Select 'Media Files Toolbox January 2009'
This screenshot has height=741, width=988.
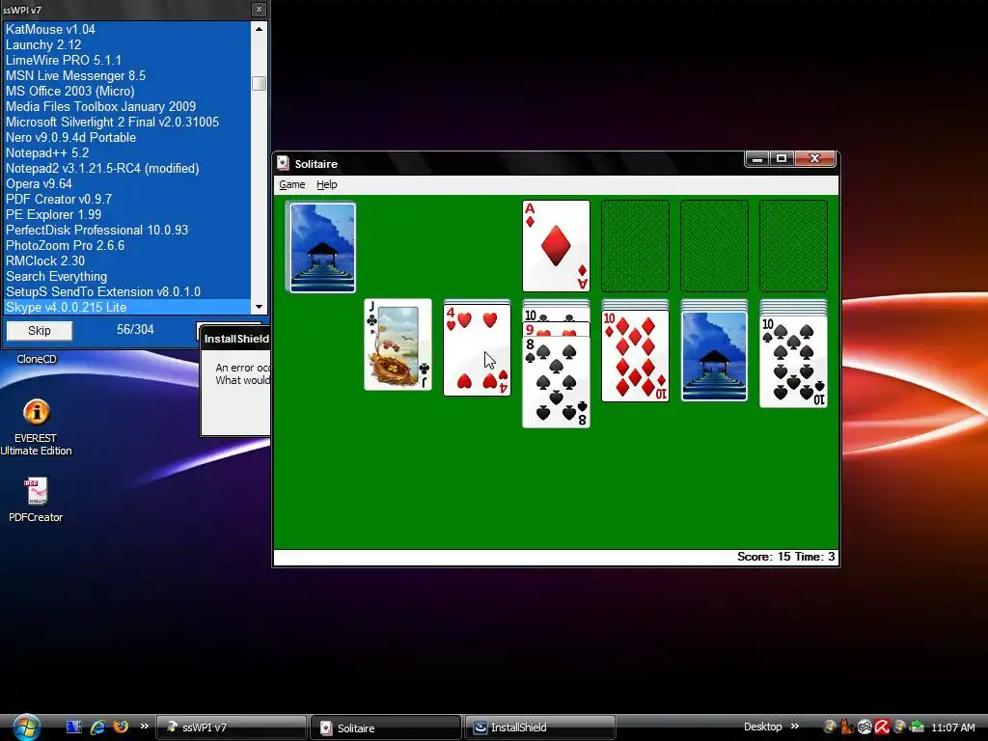pyautogui.click(x=127, y=106)
